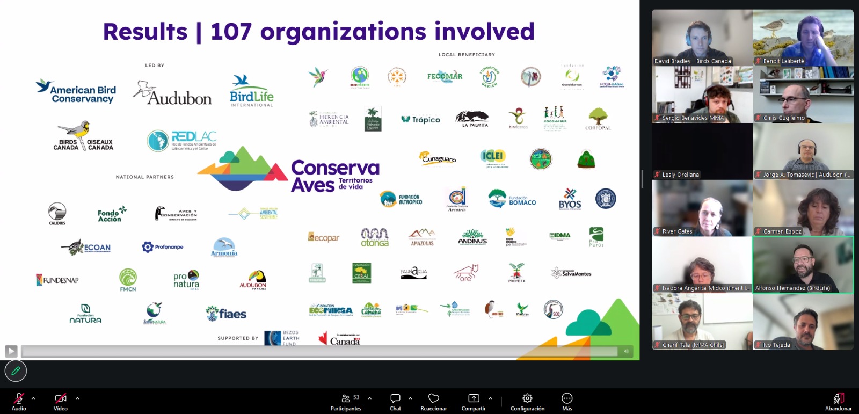This screenshot has height=414, width=859.
Task: Expand the Participantes options arrow
Action: point(369,398)
